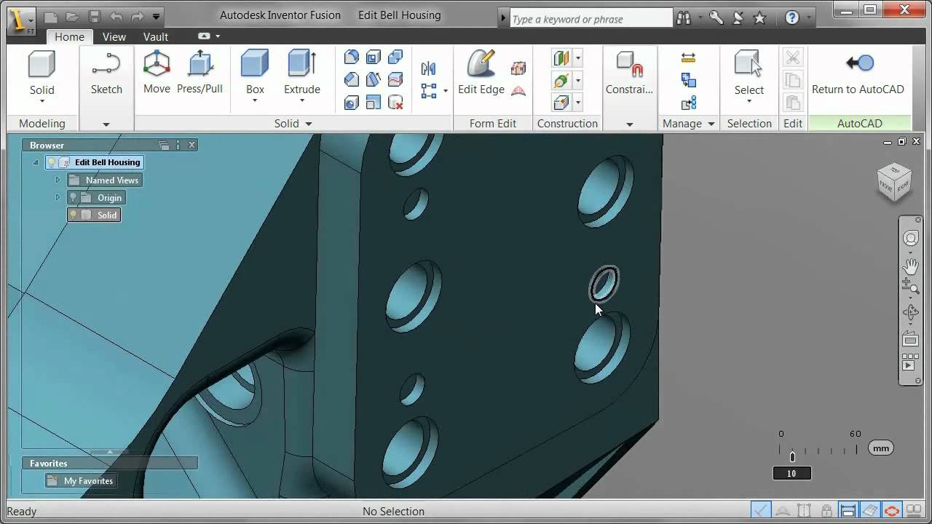Screen dimensions: 932x524
Task: Save the file with the floppy icon
Action: tap(94, 16)
